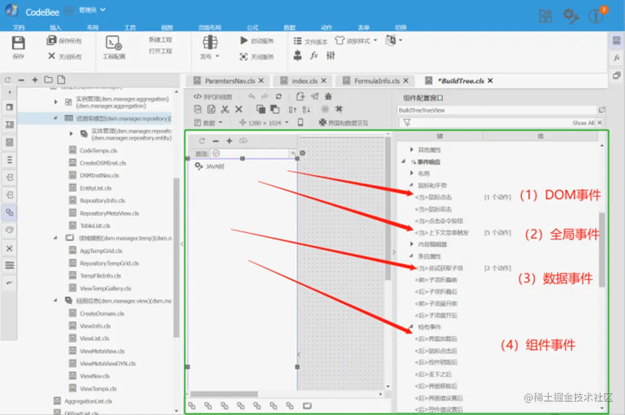Toggle the mobile device preview icon

(301, 122)
